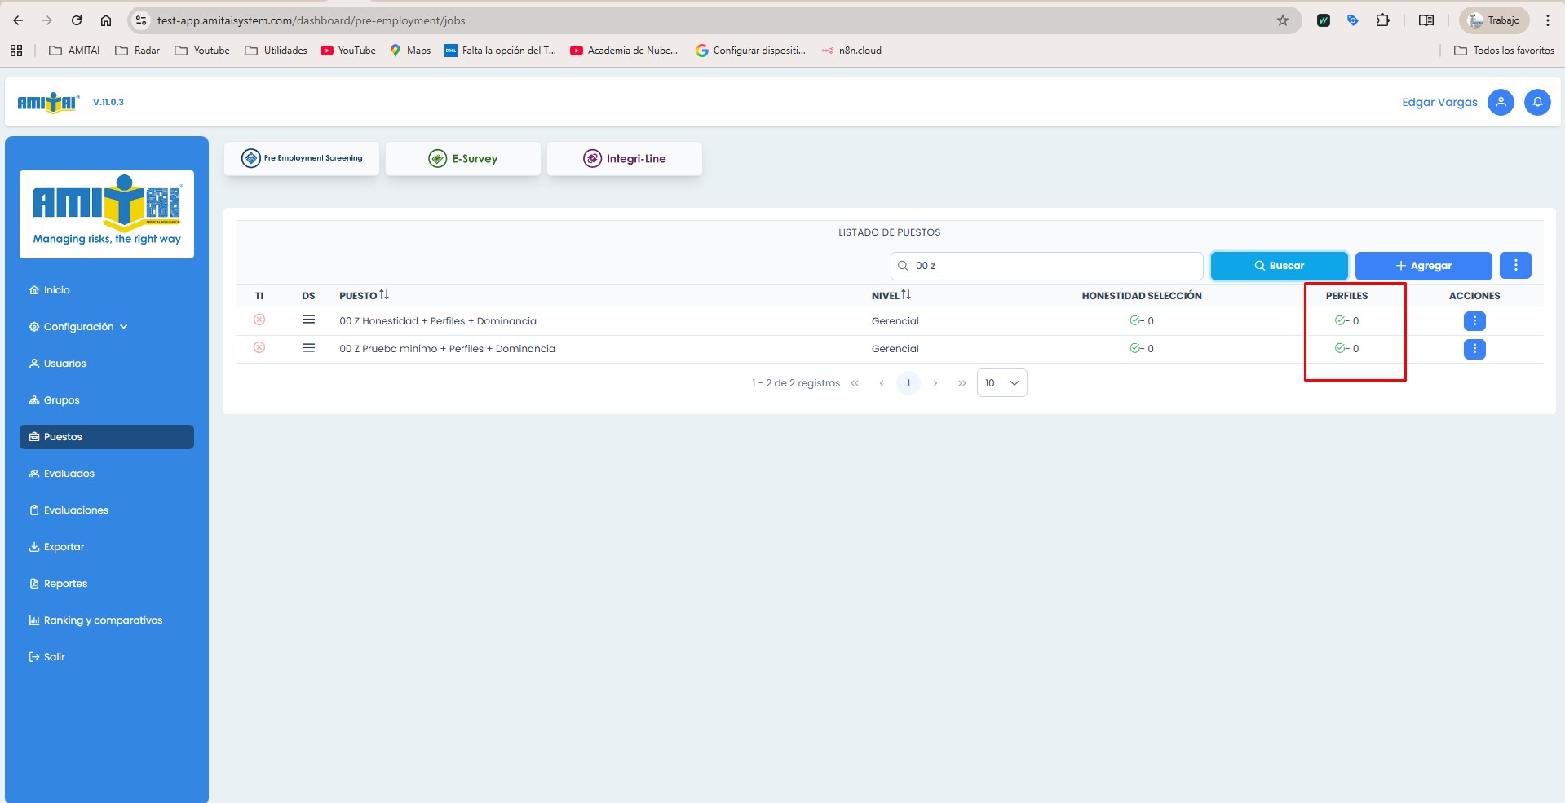
Task: Open the rows-per-page dropdown showing 10
Action: pos(1001,383)
